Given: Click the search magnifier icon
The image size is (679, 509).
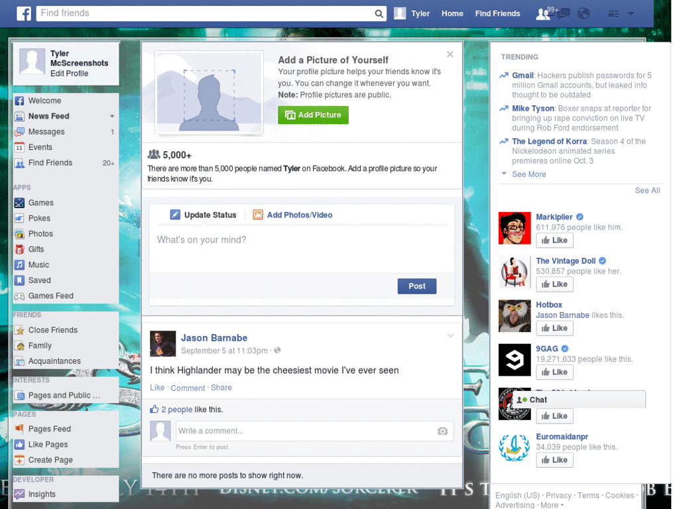Looking at the screenshot, I should 379,13.
